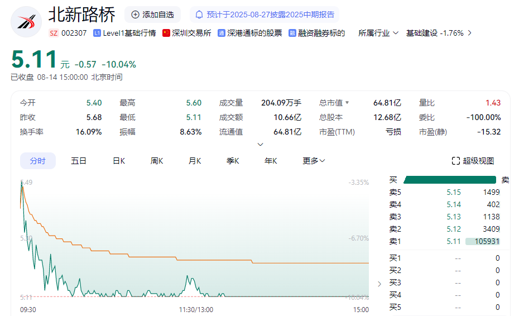Click the 买5 row label
The image size is (519, 316).
click(x=395, y=307)
